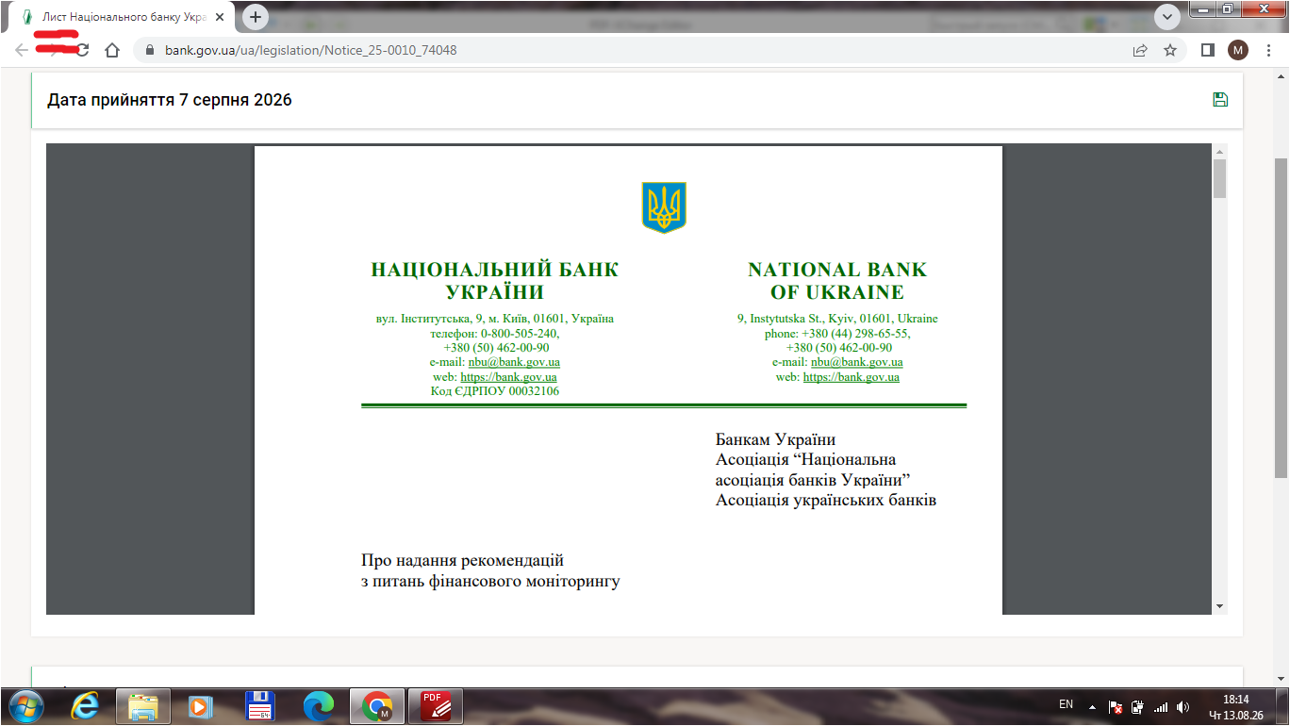Screen dimensions: 1290x726
Task: Reload the current page
Action: click(x=83, y=50)
